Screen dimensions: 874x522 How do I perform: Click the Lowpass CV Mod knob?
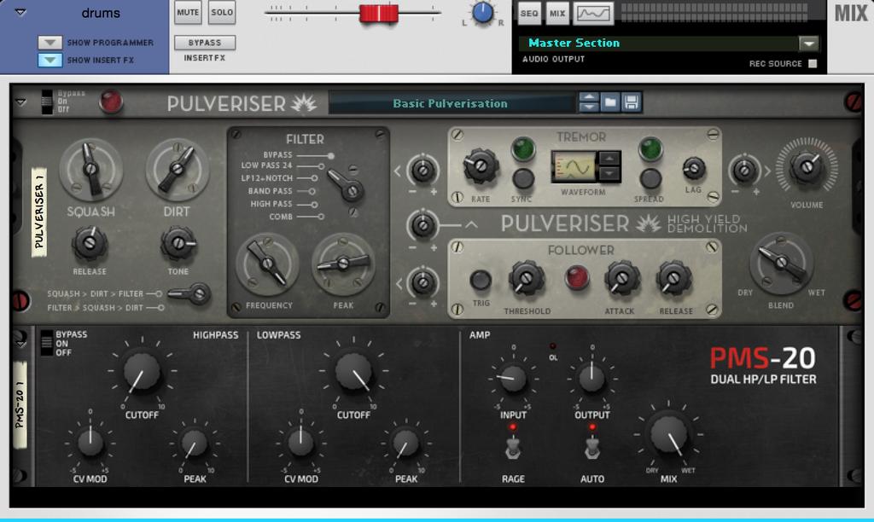point(301,443)
